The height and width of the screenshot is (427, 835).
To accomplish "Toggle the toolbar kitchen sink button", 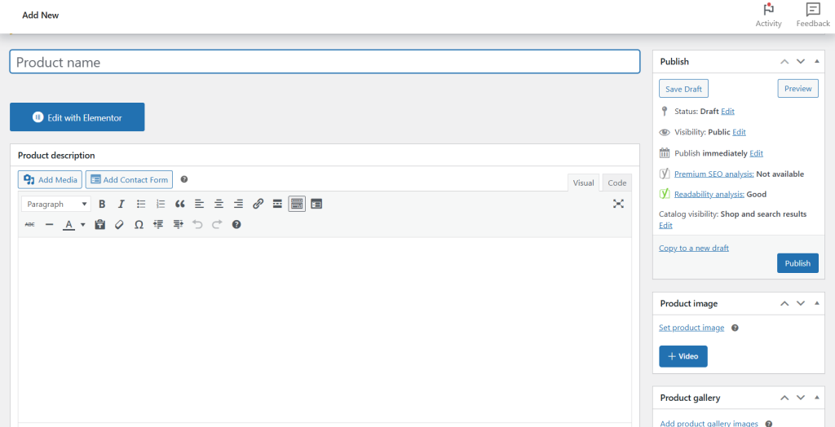I will click(297, 204).
